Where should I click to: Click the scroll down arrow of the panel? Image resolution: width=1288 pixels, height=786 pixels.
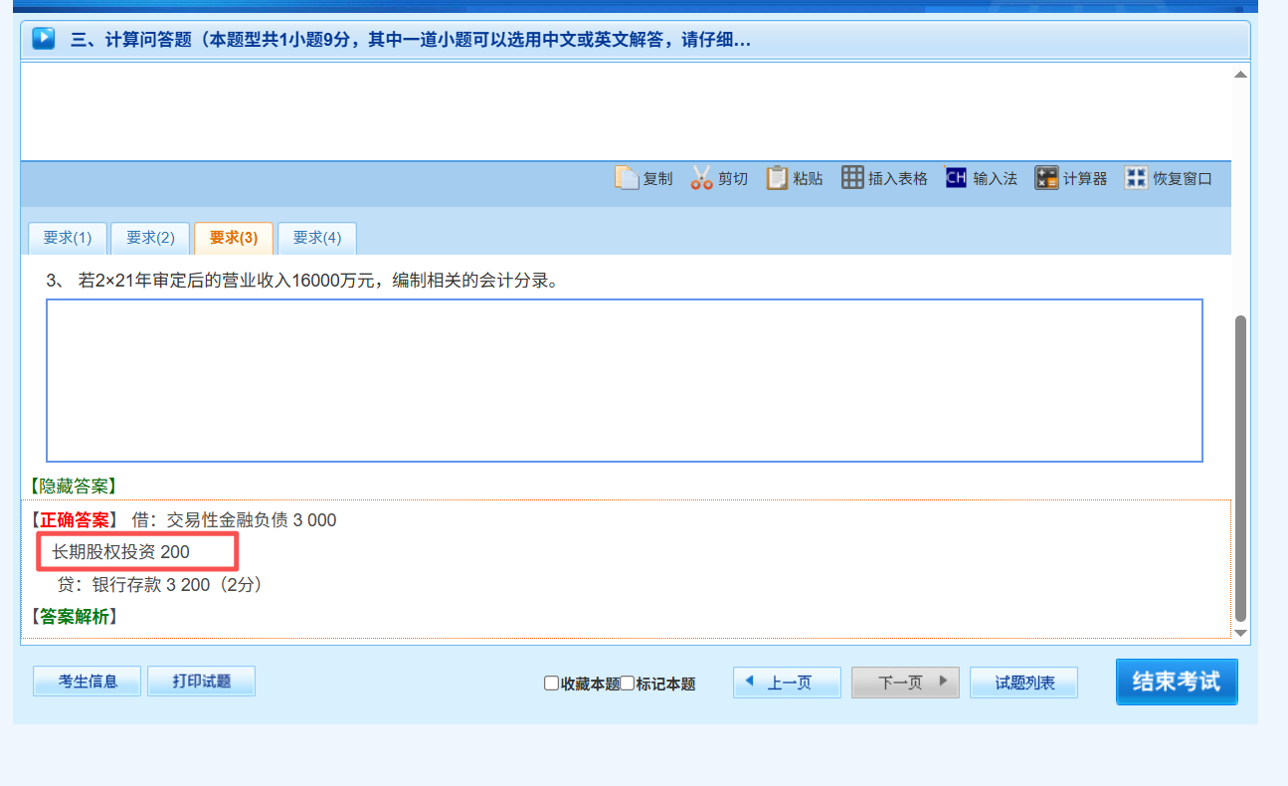point(1240,633)
